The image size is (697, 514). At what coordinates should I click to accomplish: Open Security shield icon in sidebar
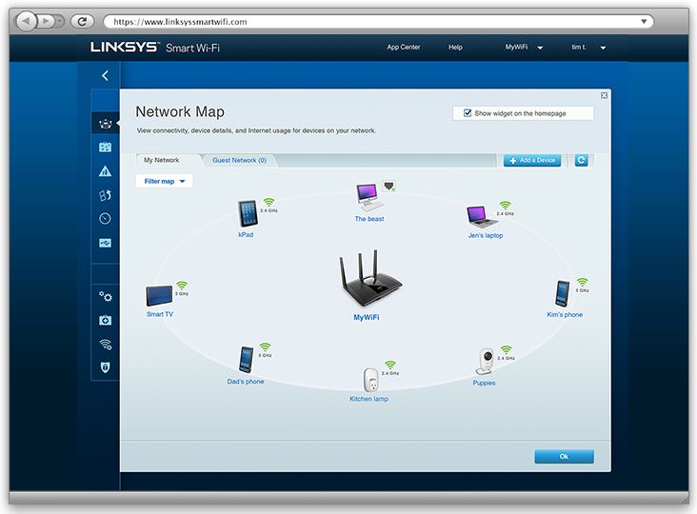click(105, 366)
